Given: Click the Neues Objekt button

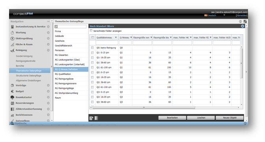Looking at the screenshot, I should point(230,118).
